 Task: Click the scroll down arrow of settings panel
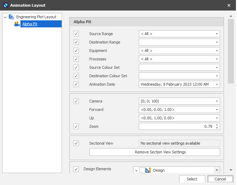(x=231, y=170)
